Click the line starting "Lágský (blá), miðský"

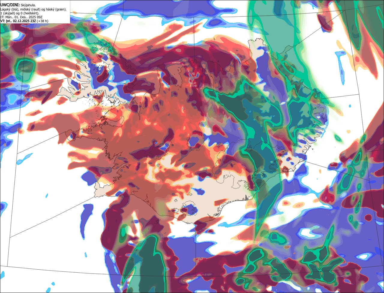(34, 9)
